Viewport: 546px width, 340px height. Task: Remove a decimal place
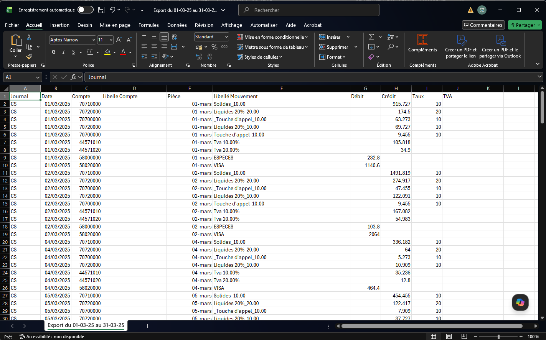point(209,57)
